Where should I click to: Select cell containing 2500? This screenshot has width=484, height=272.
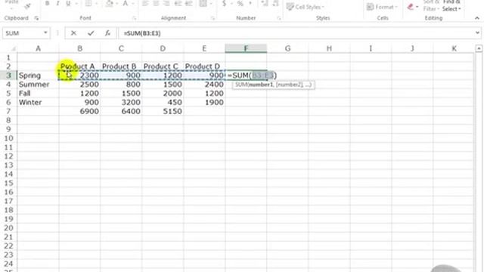click(79, 84)
